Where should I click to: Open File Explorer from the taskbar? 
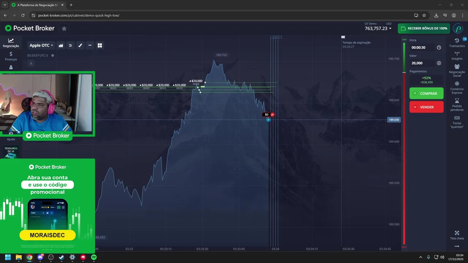(x=19, y=257)
